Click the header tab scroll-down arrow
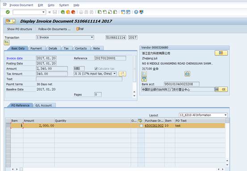 pos(134,96)
